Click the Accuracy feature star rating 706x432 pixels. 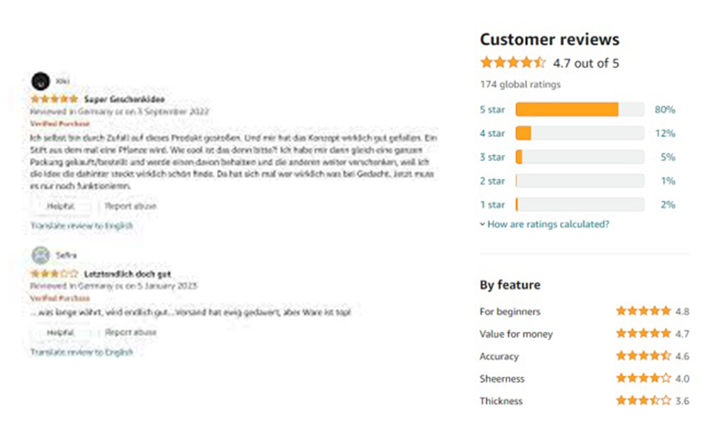coord(643,356)
